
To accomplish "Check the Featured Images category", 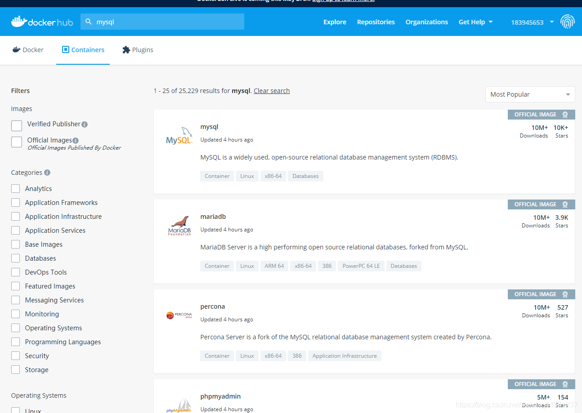I will tap(16, 286).
